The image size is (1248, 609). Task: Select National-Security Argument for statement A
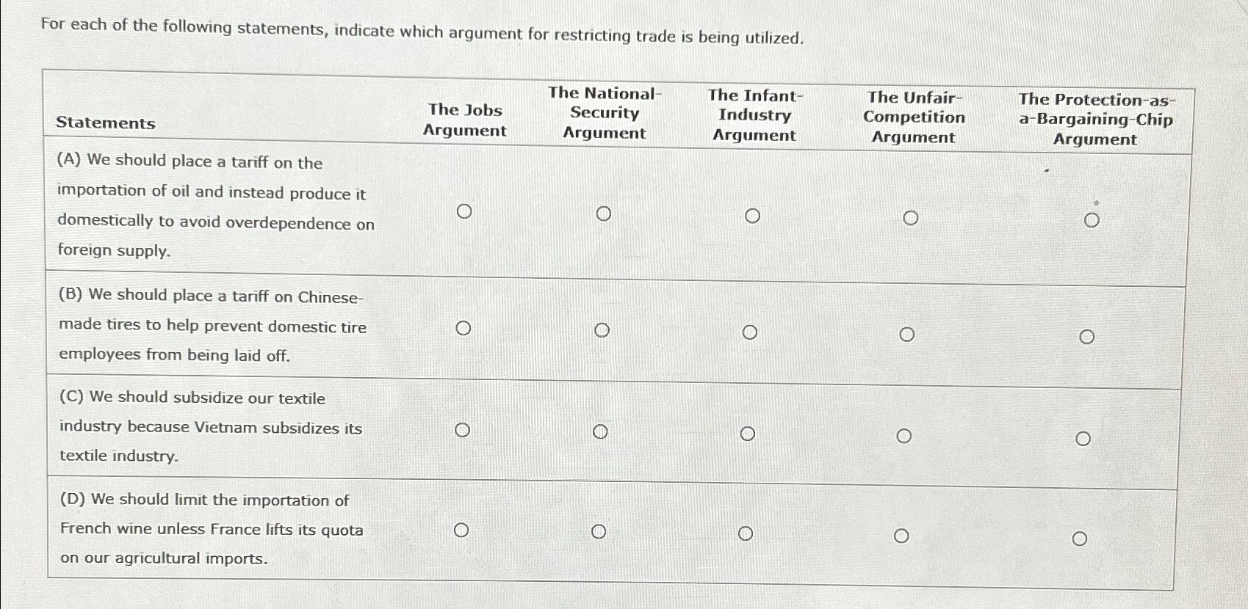tap(604, 214)
